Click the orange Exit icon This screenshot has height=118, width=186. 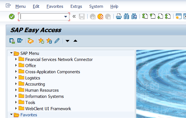(100, 17)
